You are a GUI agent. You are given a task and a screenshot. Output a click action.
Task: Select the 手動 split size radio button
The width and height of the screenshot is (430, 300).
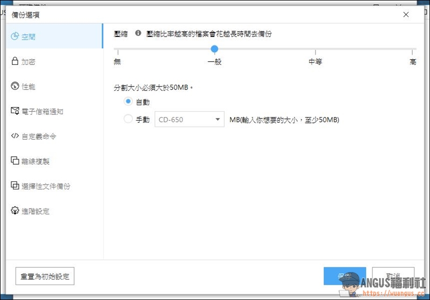128,119
